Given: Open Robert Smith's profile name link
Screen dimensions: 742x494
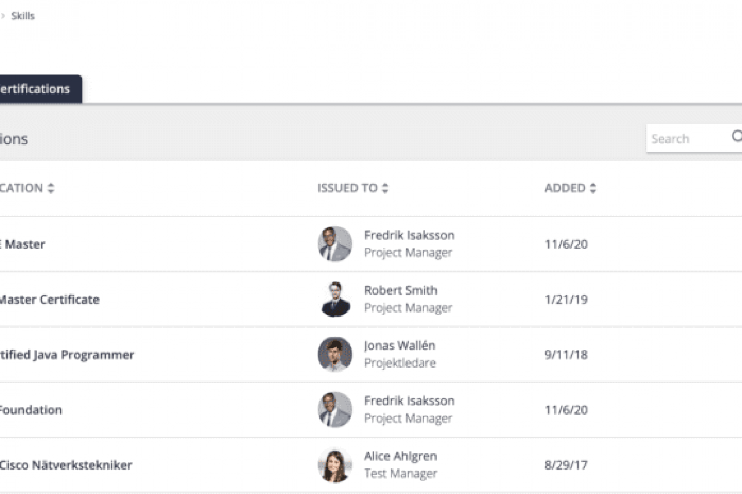Looking at the screenshot, I should 401,290.
